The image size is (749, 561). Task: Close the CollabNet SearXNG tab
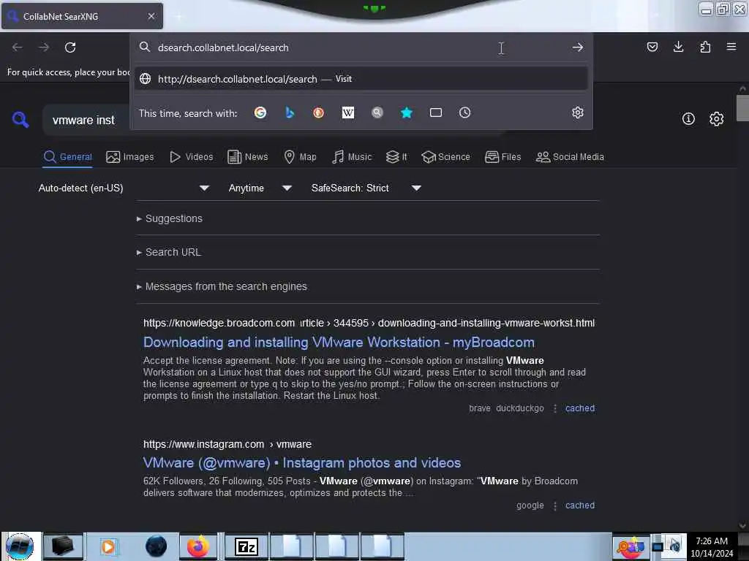tap(151, 16)
